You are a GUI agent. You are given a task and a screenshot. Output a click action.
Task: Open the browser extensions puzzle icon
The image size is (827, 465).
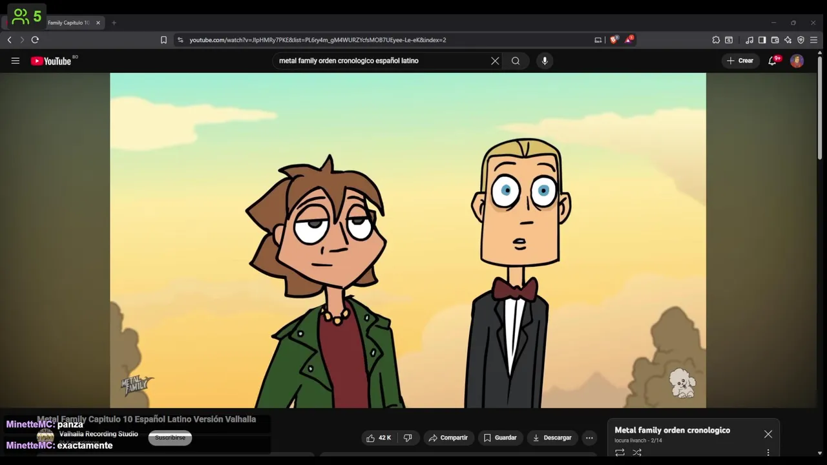716,40
